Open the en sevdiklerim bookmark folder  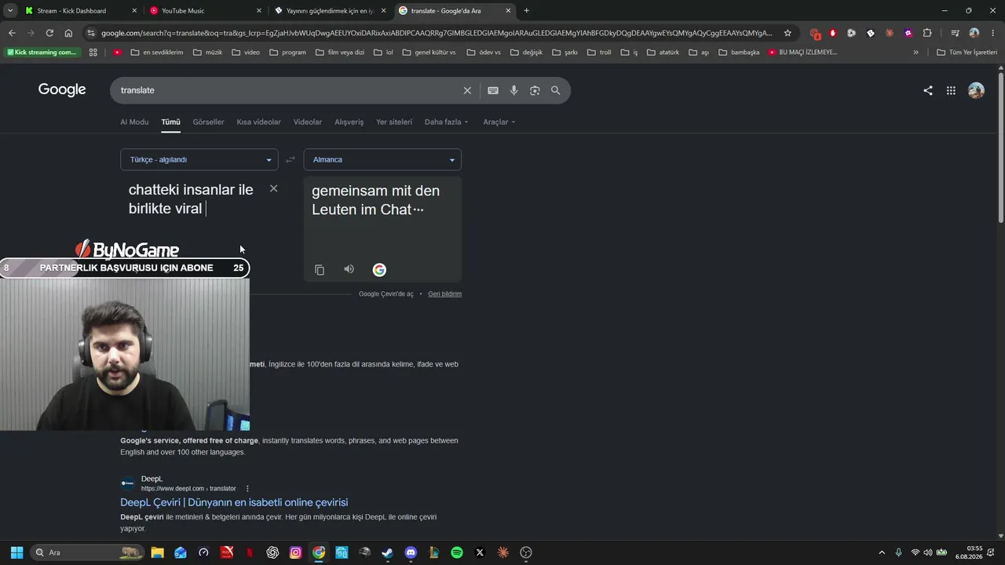pos(157,53)
